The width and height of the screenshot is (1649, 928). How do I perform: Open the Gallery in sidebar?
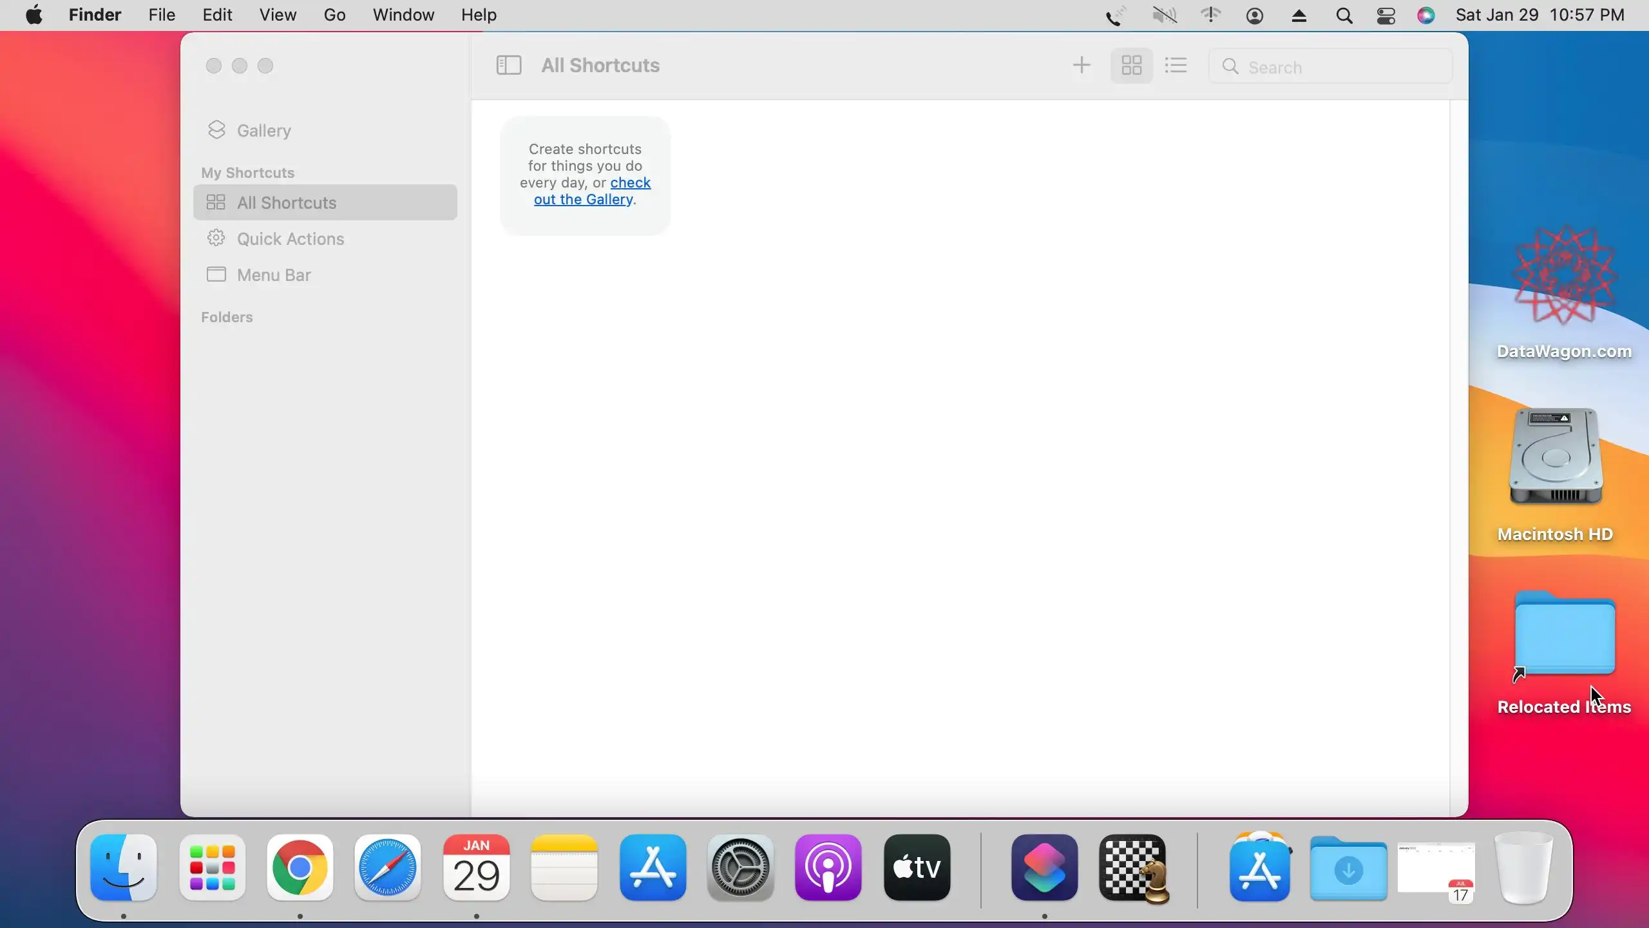click(x=263, y=130)
